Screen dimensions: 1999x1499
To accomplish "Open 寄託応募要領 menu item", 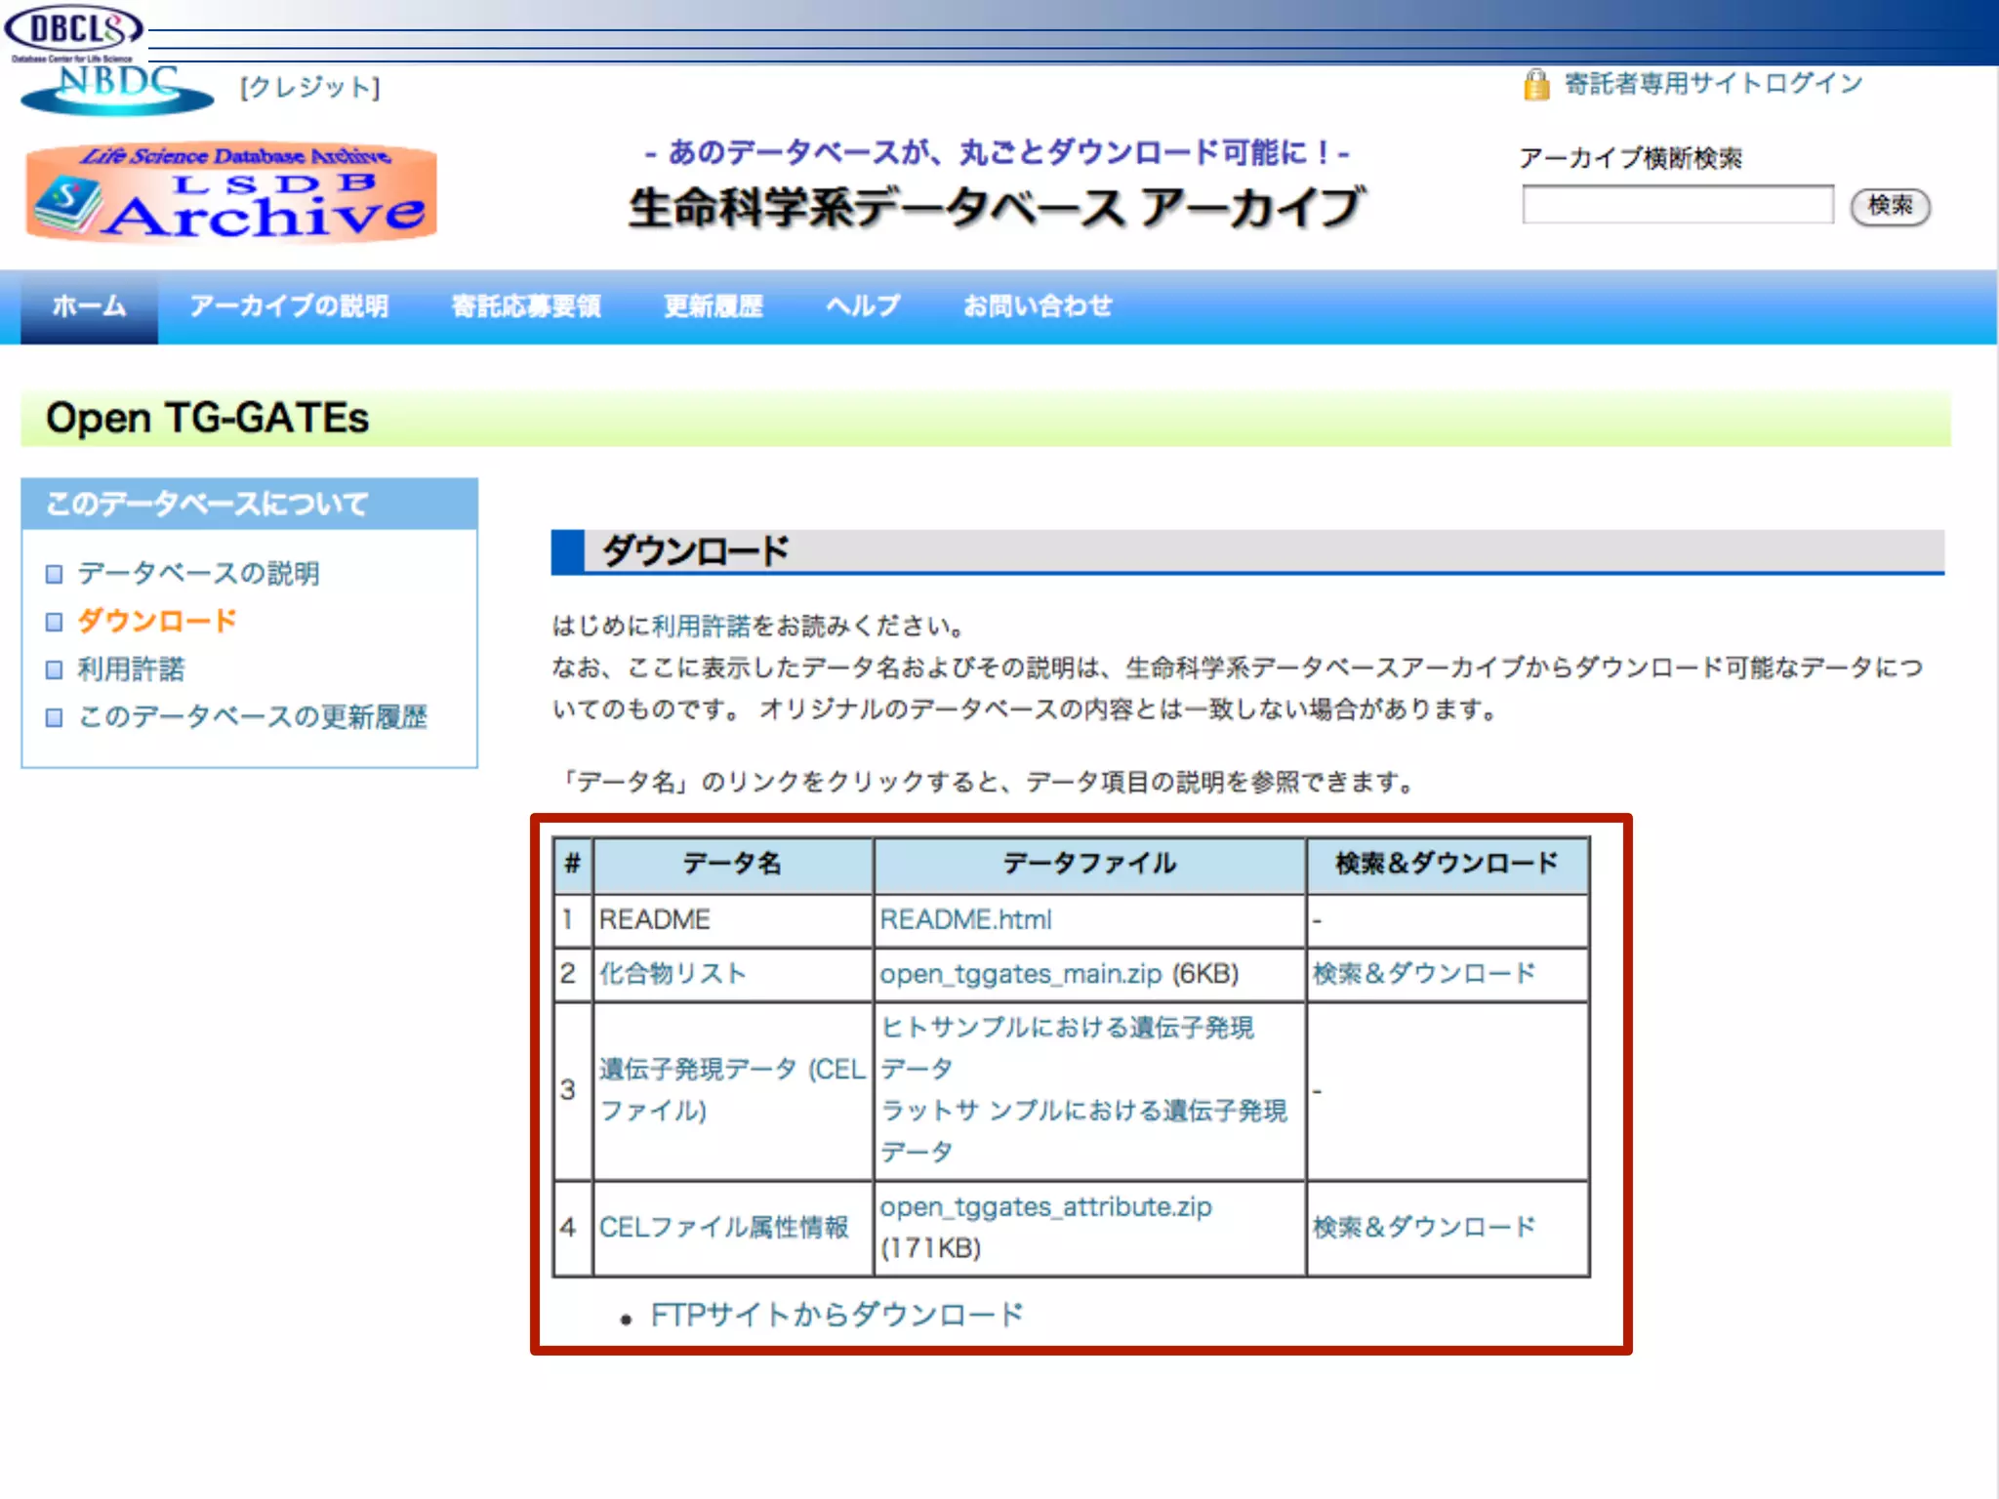I will tap(526, 306).
